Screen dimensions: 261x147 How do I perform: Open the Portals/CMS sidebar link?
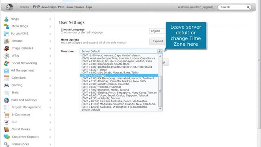20,33
